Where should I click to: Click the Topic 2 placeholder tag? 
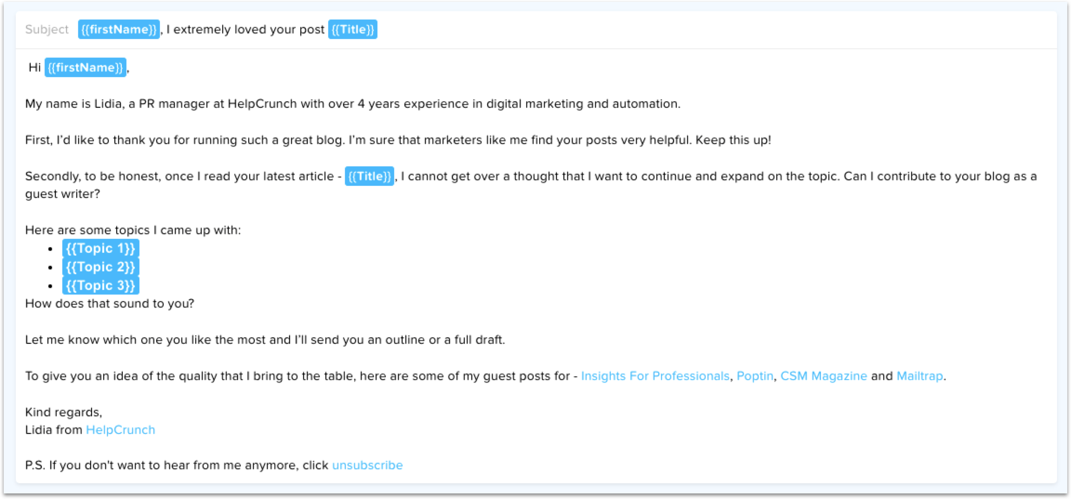point(101,267)
